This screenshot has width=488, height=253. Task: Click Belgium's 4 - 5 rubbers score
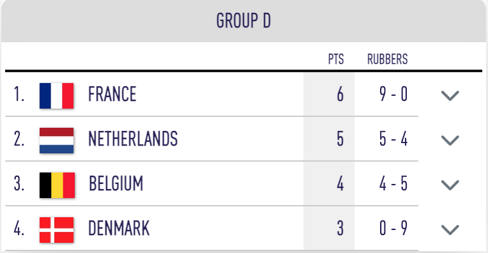click(x=393, y=183)
